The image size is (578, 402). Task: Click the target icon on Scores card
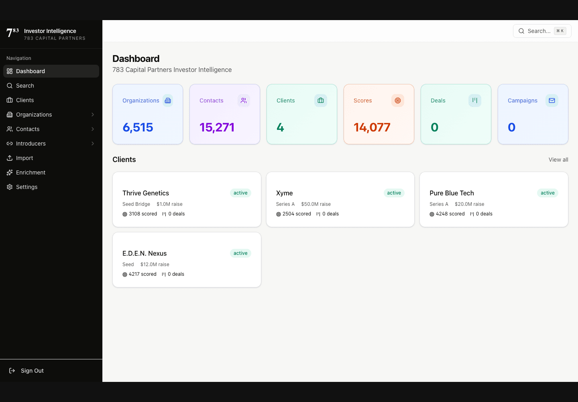coord(398,100)
